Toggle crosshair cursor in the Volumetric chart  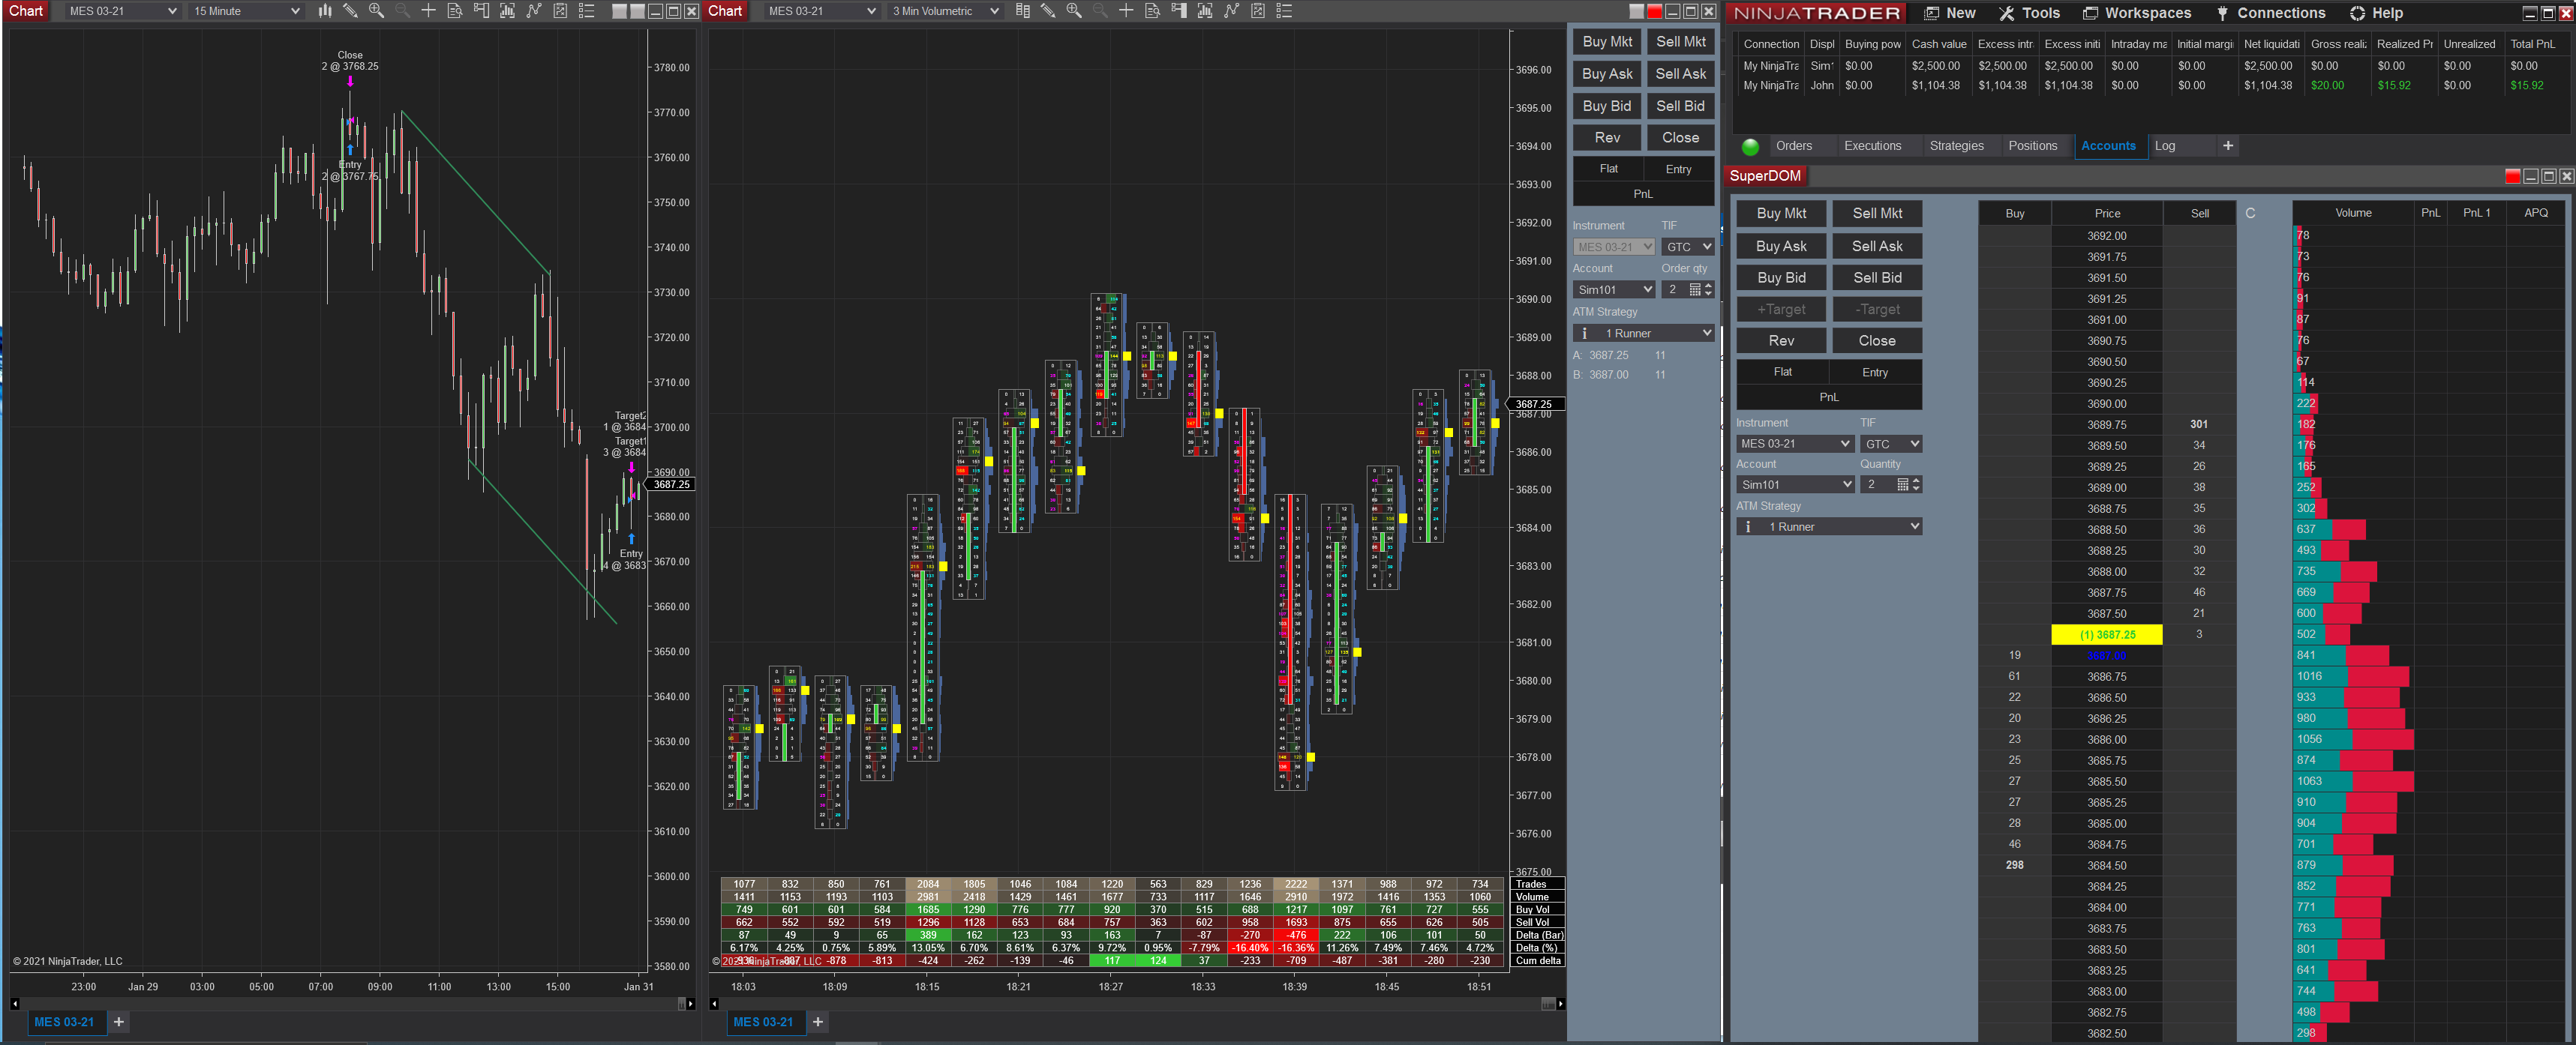coord(1126,11)
